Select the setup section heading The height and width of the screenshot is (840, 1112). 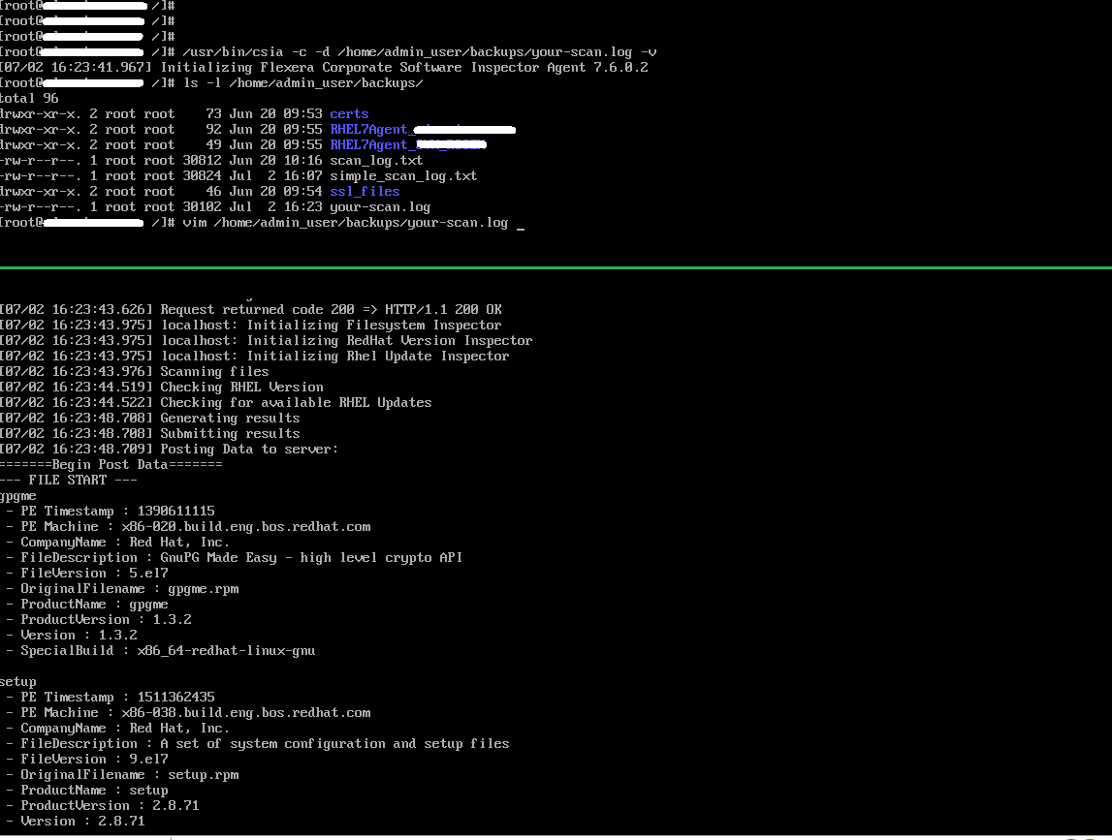click(16, 681)
